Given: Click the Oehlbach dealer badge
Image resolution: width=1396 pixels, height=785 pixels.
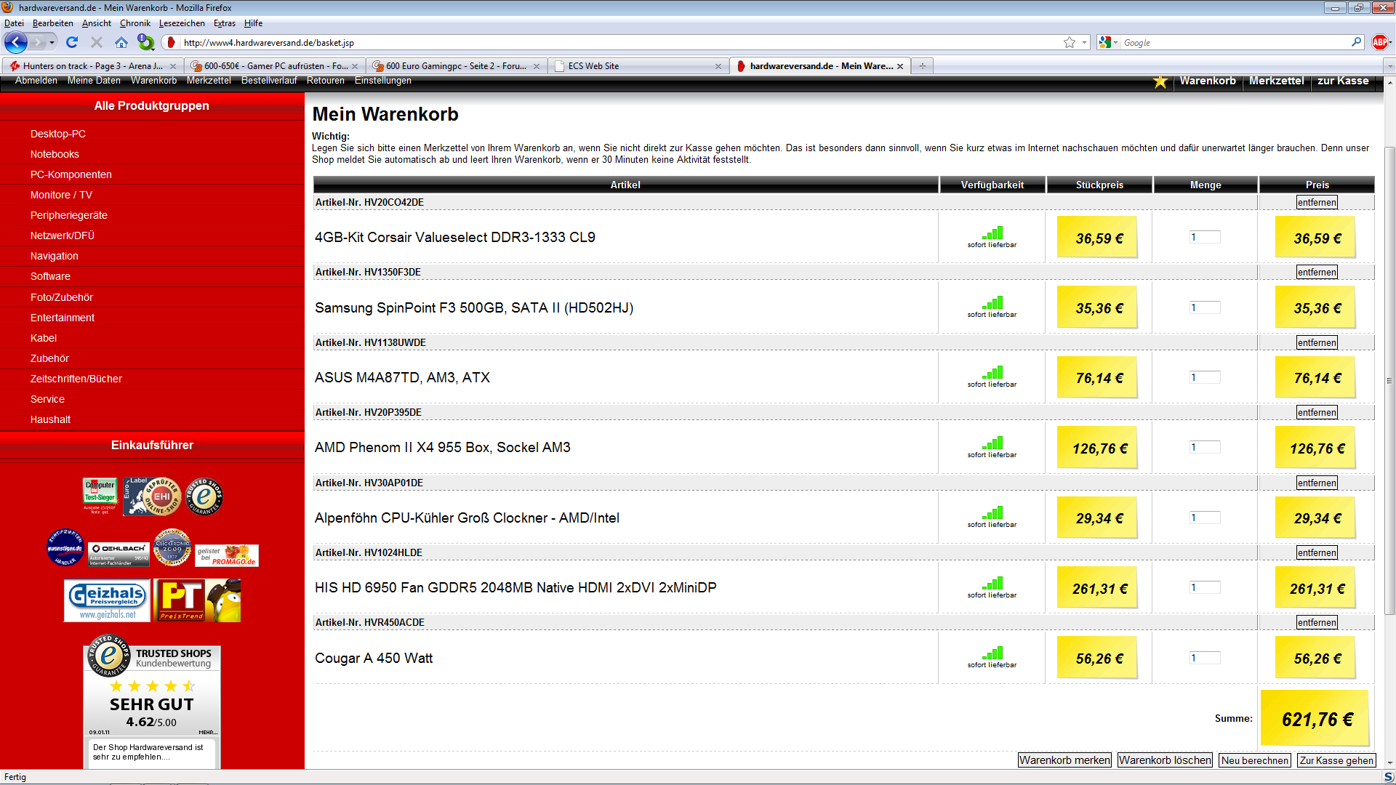Looking at the screenshot, I should pos(119,554).
